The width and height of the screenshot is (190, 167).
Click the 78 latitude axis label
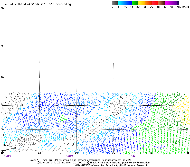click(x=2, y=45)
